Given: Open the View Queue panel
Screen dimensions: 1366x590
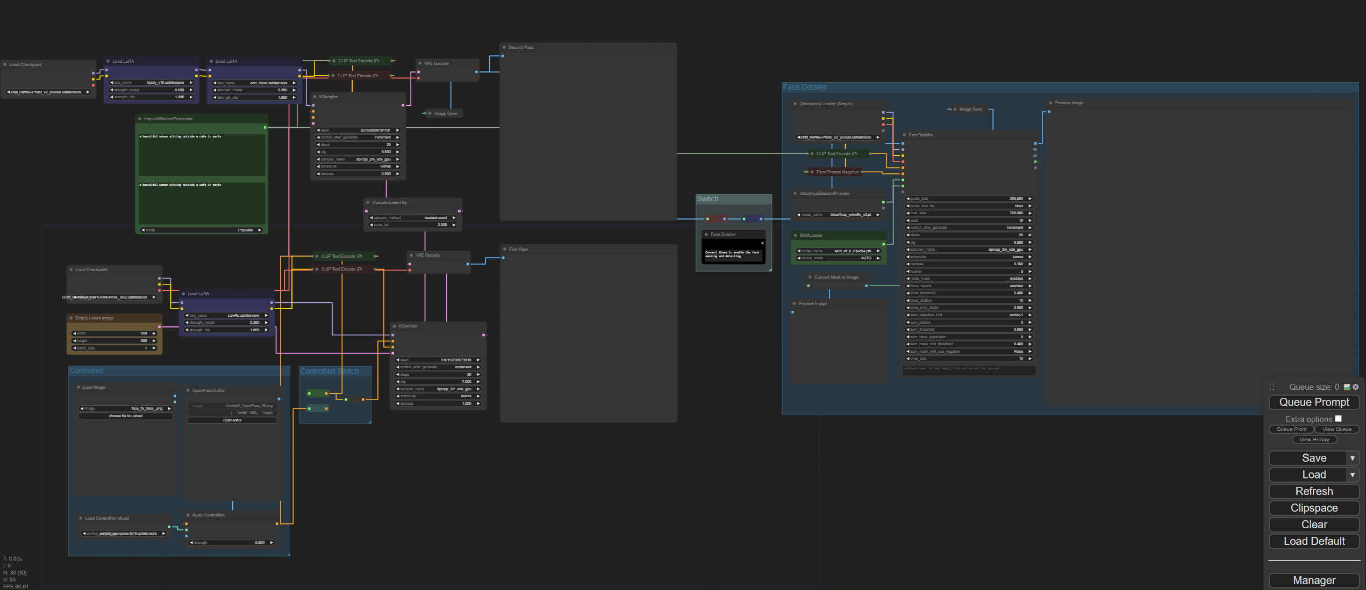Looking at the screenshot, I should point(1336,429).
